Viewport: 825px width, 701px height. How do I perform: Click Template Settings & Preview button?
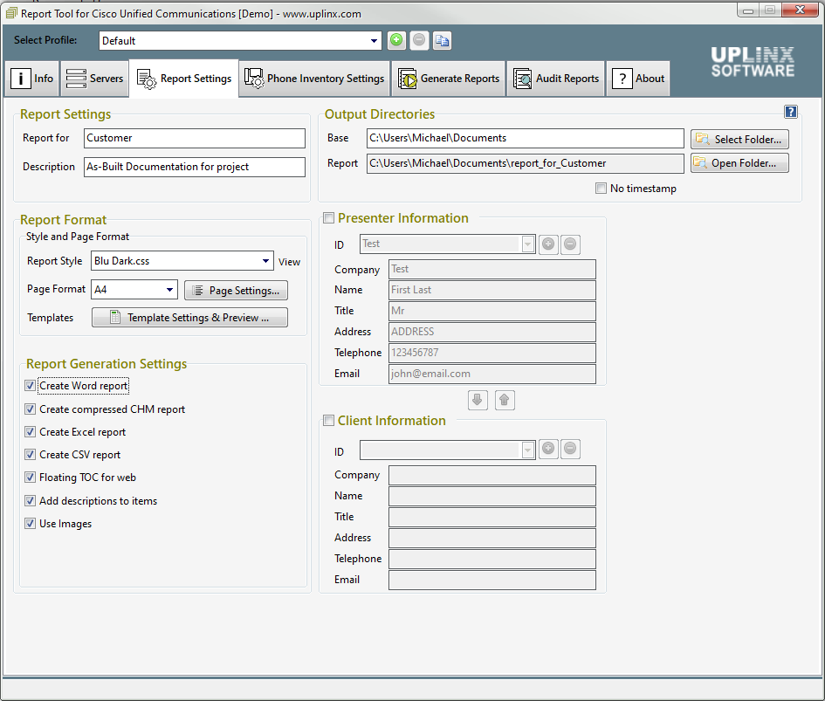click(x=189, y=318)
